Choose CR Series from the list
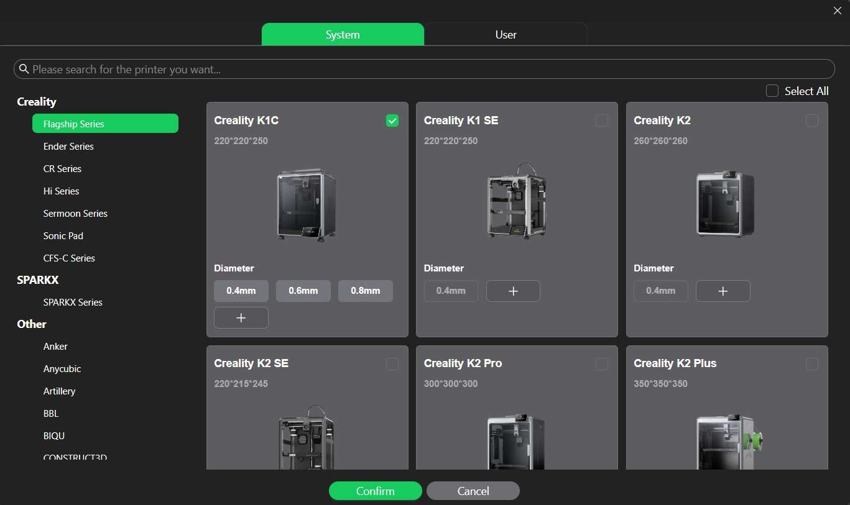The height and width of the screenshot is (505, 850). [x=62, y=168]
